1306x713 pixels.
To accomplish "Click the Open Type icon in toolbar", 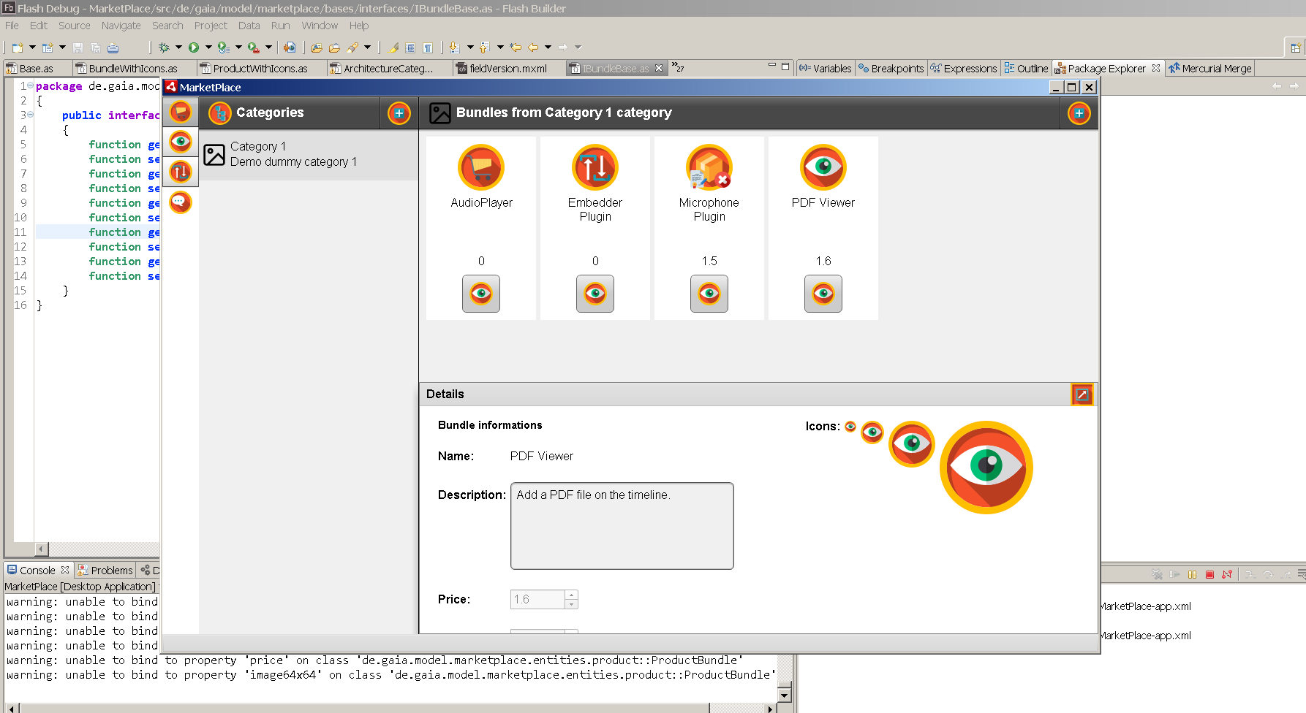I will pyautogui.click(x=317, y=47).
